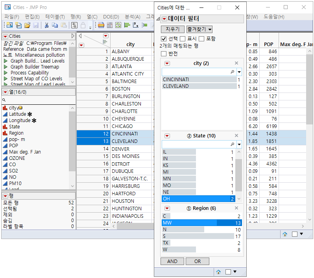
Task: Select OH in the State filter
Action: (x=198, y=199)
